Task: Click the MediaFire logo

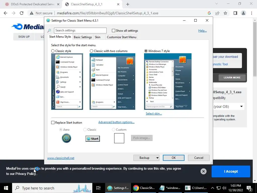Action: (x=28, y=27)
